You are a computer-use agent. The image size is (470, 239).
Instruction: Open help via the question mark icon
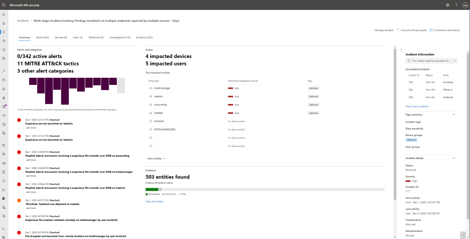[456, 5]
